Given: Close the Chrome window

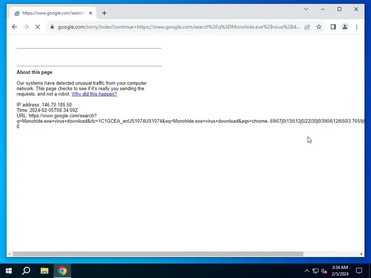Looking at the screenshot, I should 356,9.
